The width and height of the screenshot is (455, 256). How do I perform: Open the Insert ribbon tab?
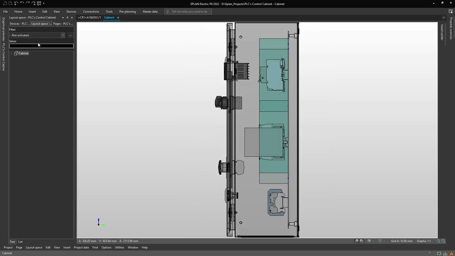pyautogui.click(x=32, y=11)
